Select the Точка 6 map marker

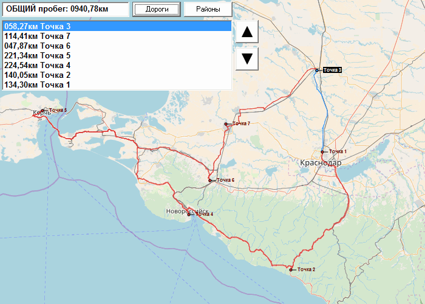(x=210, y=181)
